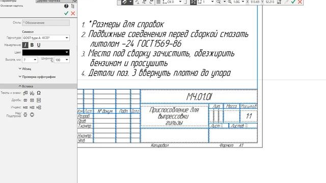The height and width of the screenshot is (183, 326).
Task: Insert medium-height fraction
Action: (32, 100)
